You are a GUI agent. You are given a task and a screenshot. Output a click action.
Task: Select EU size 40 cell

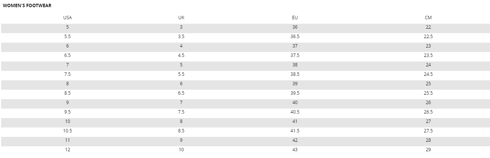tap(295, 103)
